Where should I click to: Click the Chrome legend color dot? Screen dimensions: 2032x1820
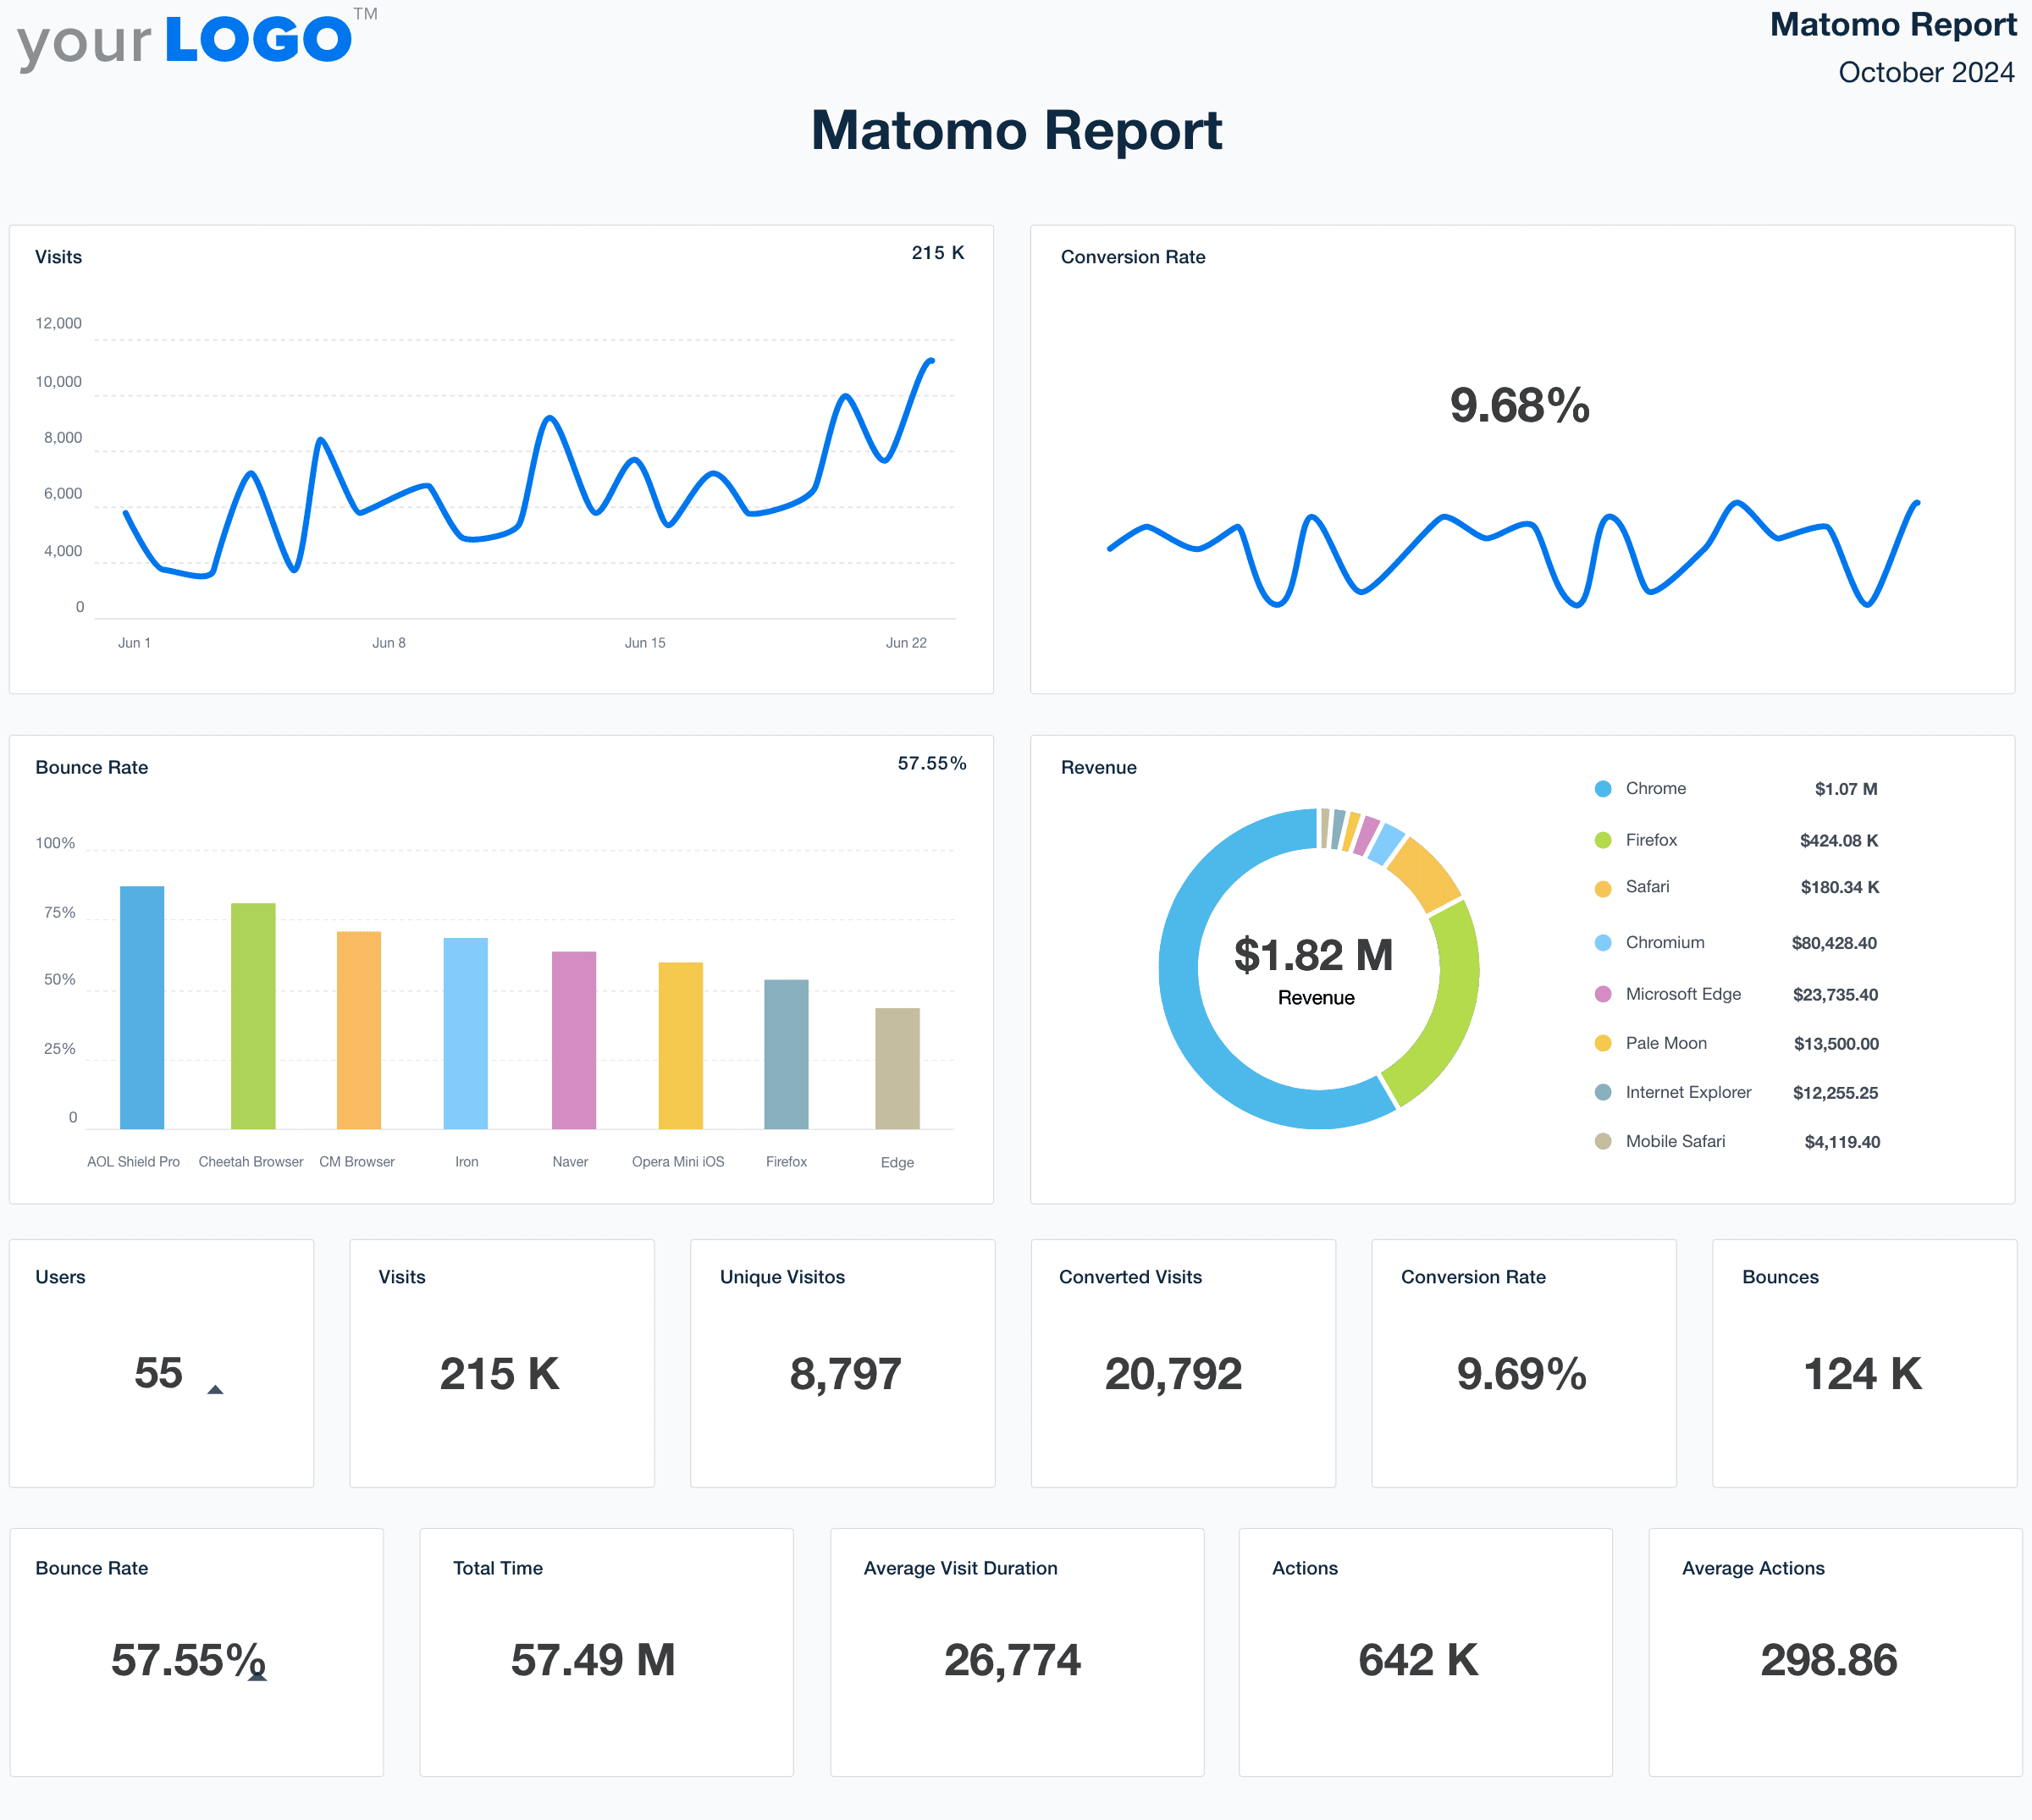tap(1603, 789)
